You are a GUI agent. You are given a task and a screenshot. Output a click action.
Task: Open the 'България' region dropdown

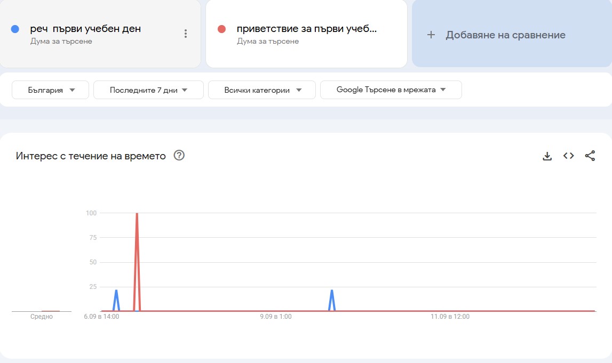(50, 90)
